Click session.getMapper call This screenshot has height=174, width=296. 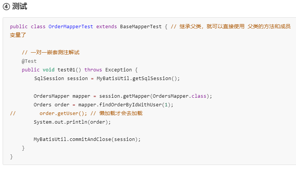point(124,96)
